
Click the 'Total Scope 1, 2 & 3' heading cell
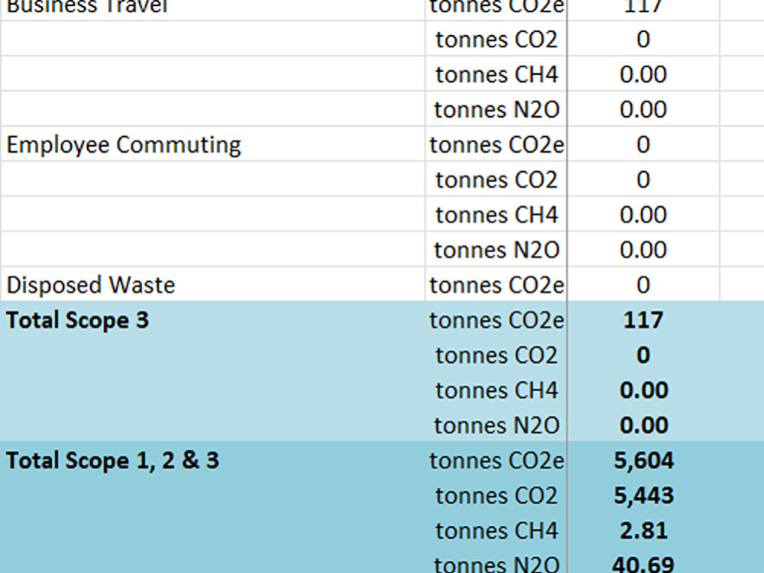(x=213, y=460)
